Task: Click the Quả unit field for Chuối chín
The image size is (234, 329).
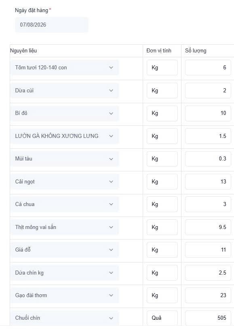Action: click(162, 318)
